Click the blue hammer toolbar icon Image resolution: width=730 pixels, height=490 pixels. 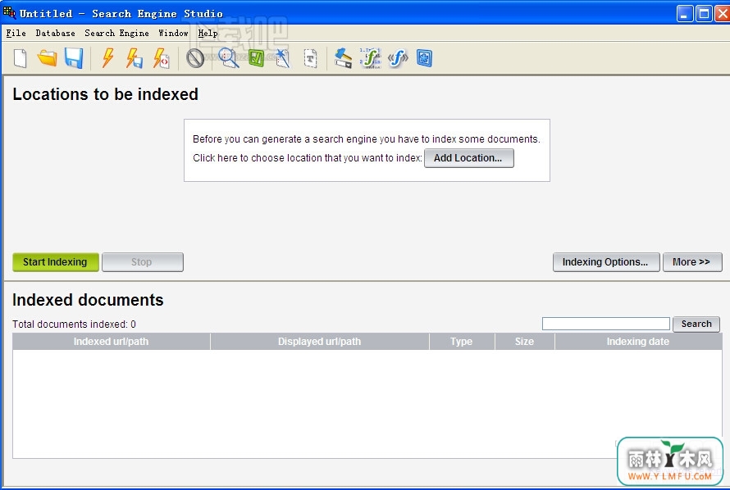(343, 58)
